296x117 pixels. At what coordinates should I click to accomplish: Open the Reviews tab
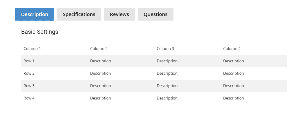119,14
